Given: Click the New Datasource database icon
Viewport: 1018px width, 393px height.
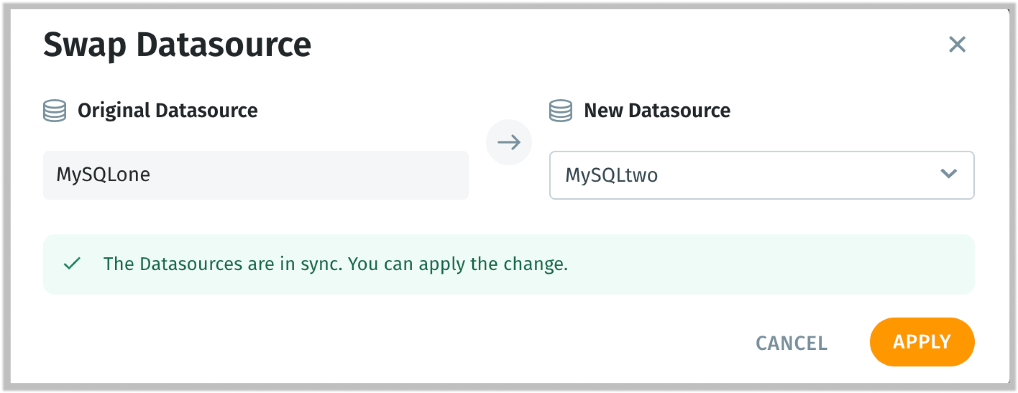Looking at the screenshot, I should tap(561, 110).
